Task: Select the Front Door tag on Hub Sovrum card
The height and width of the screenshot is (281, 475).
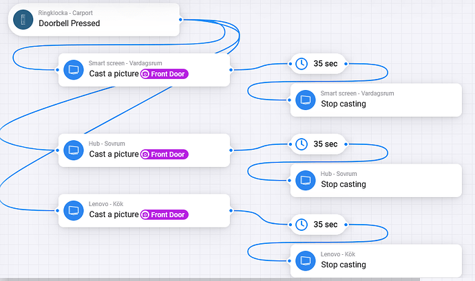Action: click(x=165, y=155)
